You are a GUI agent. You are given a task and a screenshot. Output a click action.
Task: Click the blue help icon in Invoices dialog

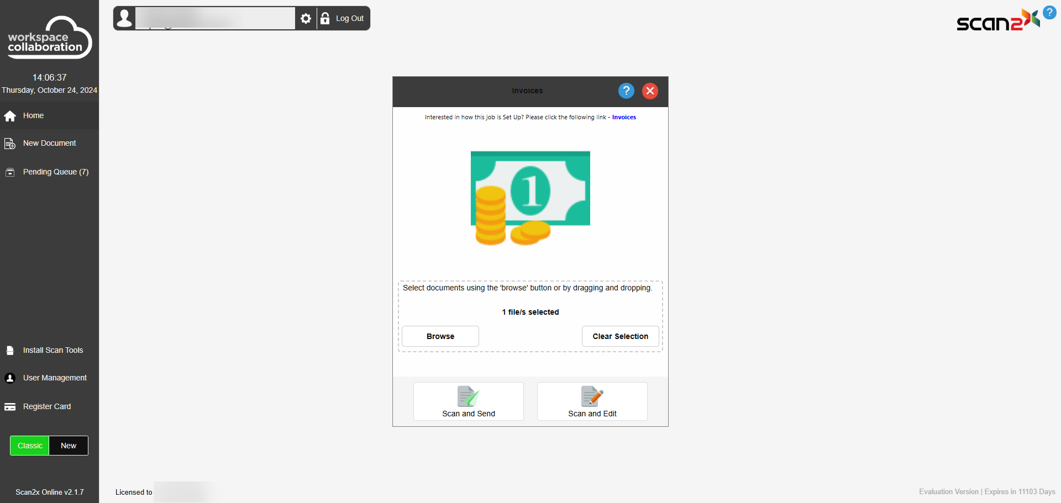point(626,91)
